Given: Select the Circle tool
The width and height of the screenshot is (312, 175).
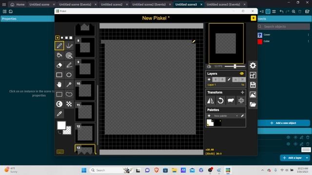Looking at the screenshot, I should 69,75.
